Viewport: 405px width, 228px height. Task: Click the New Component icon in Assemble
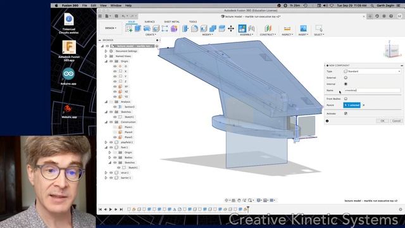(x=242, y=28)
